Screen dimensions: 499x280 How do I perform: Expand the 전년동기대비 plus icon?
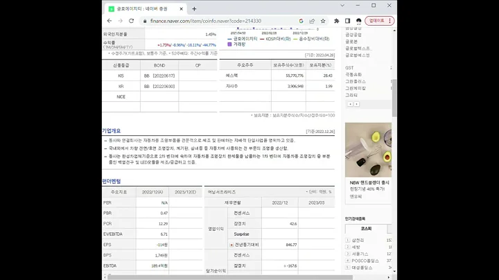point(231,245)
